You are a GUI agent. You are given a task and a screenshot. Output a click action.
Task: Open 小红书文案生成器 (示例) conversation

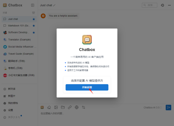click(19, 75)
